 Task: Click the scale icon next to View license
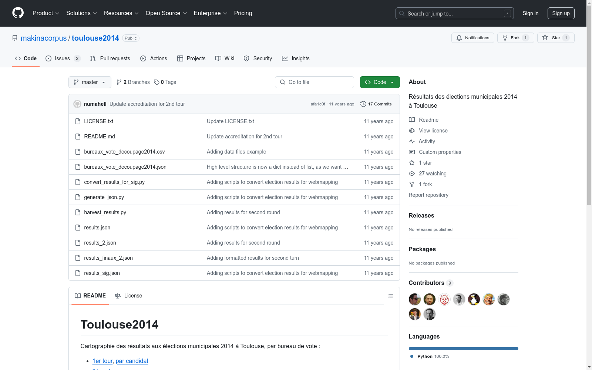[x=412, y=131]
